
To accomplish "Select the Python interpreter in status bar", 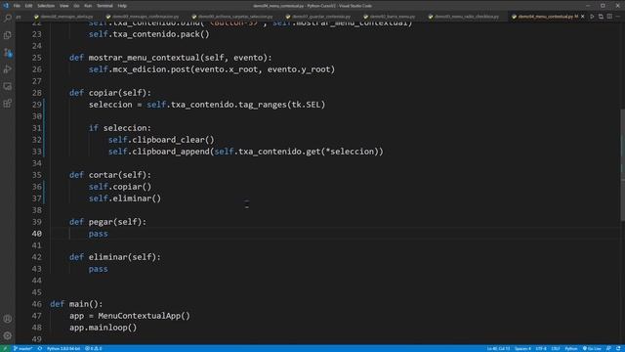I will [x=62, y=348].
